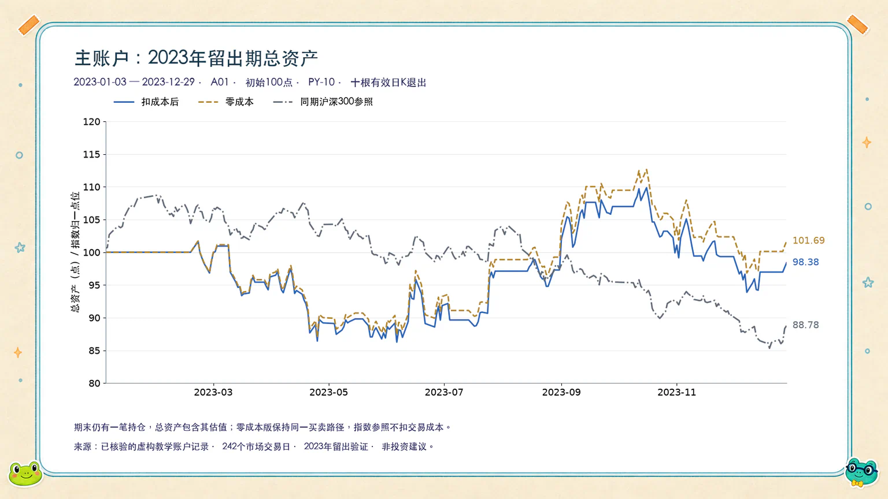This screenshot has height=499, width=888.
Task: Click the x-axis label 2023-05
Action: [329, 392]
